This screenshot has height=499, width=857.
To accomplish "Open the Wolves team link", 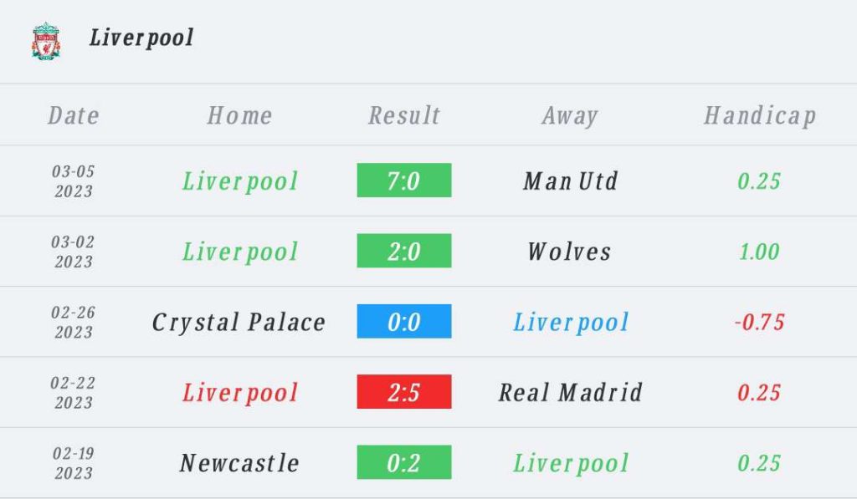I will (x=569, y=251).
